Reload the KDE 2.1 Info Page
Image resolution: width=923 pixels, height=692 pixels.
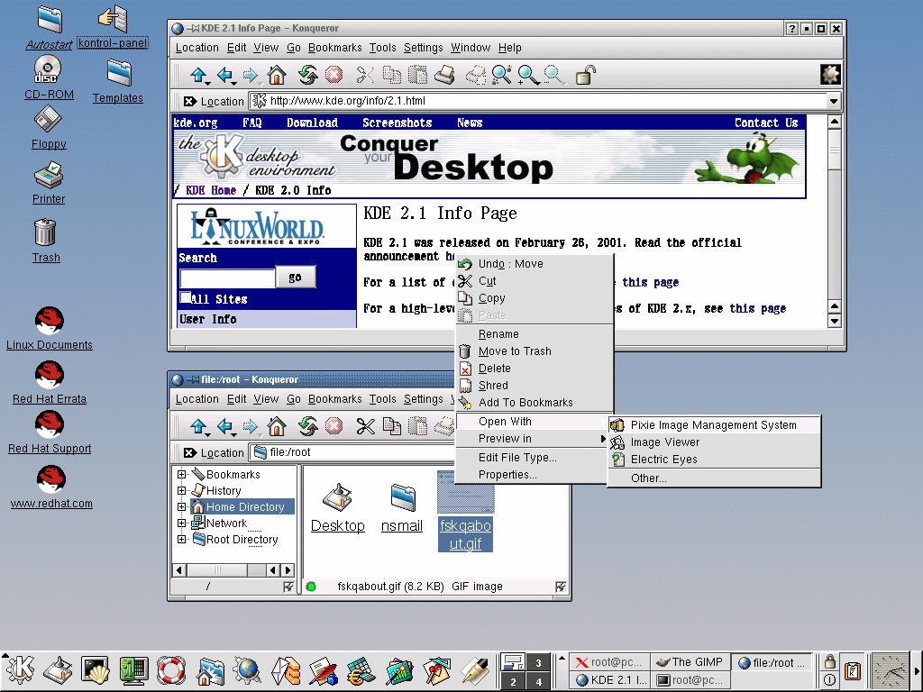coord(307,76)
